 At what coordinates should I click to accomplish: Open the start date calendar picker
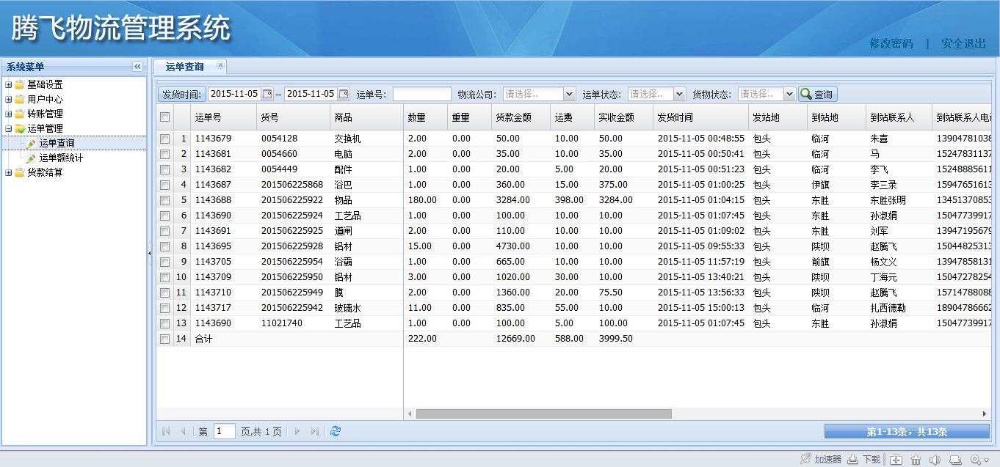pyautogui.click(x=267, y=94)
